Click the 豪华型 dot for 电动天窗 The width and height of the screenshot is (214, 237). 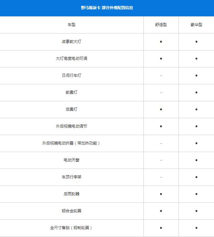pos(196,160)
